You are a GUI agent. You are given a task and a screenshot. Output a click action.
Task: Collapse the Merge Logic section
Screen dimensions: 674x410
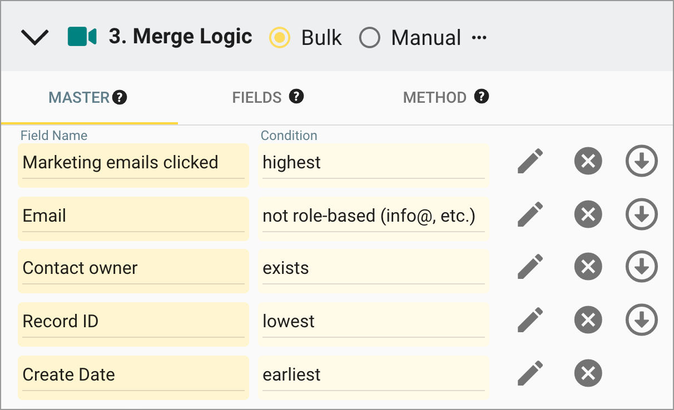(x=34, y=37)
